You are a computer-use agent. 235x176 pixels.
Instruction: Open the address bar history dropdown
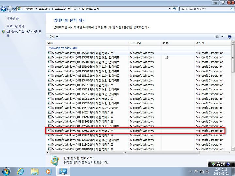[169, 9]
